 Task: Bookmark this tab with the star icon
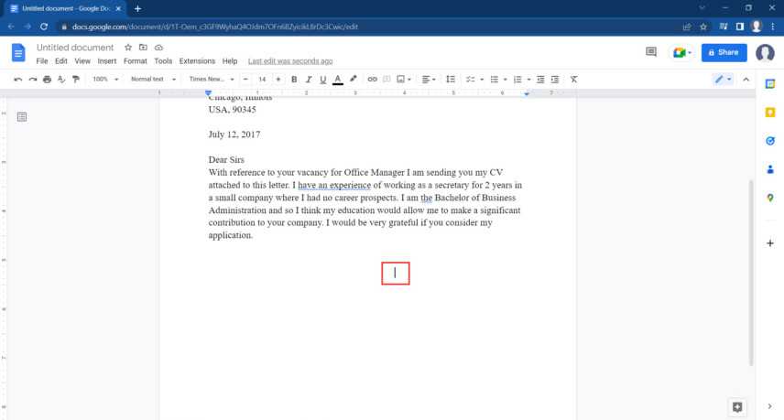703,27
